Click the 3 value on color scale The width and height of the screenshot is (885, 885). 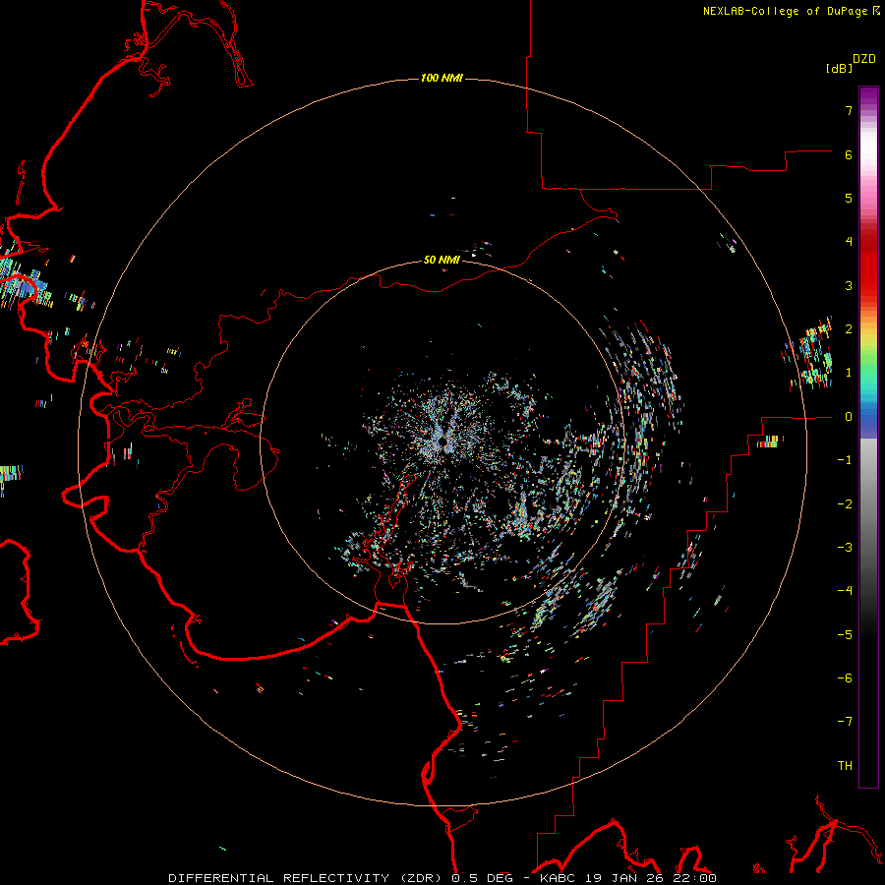click(849, 285)
